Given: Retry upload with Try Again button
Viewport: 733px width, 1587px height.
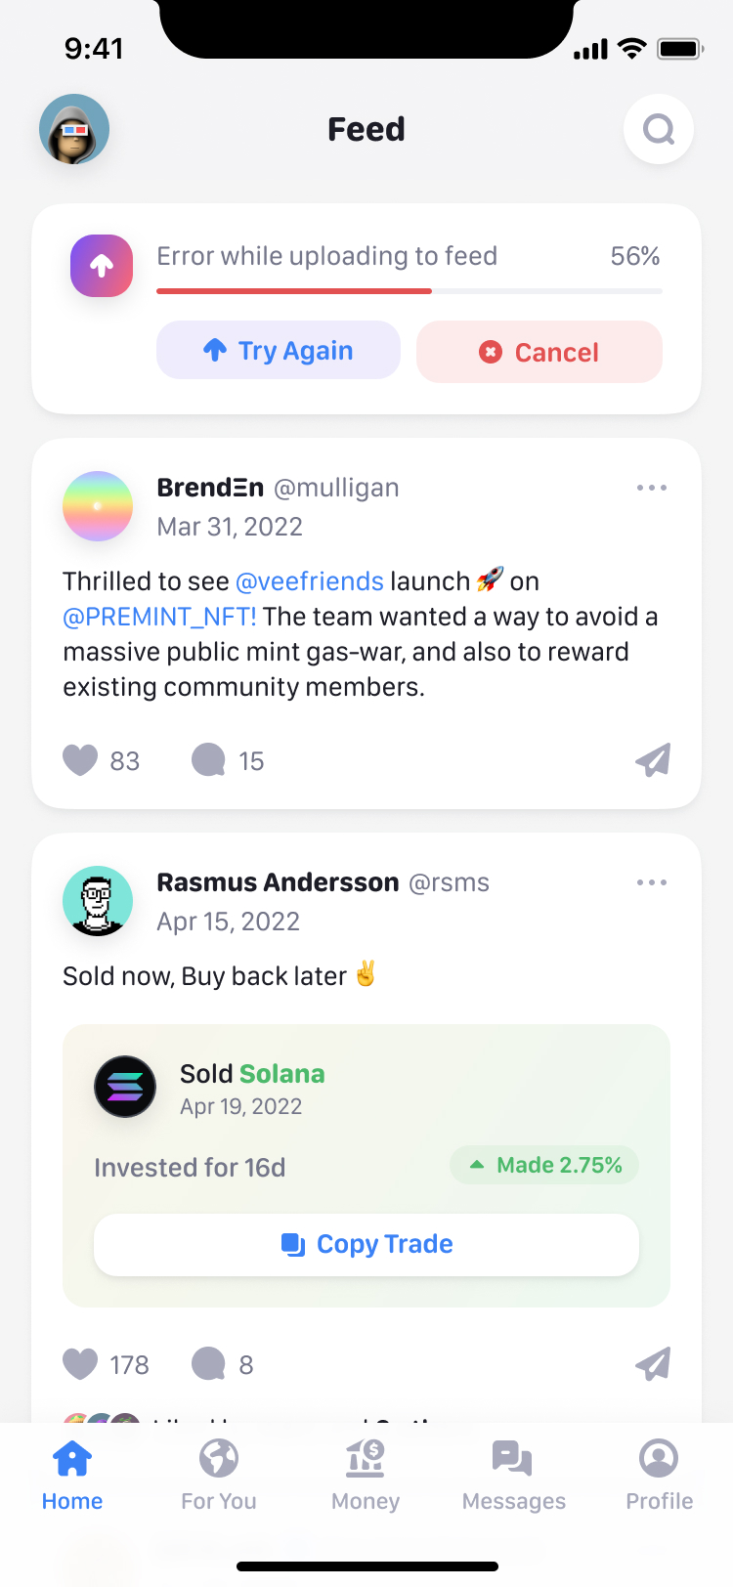Looking at the screenshot, I should coord(279,350).
